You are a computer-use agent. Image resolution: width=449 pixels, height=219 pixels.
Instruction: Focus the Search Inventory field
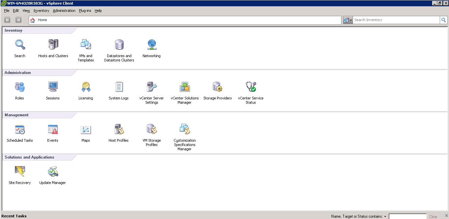point(396,20)
